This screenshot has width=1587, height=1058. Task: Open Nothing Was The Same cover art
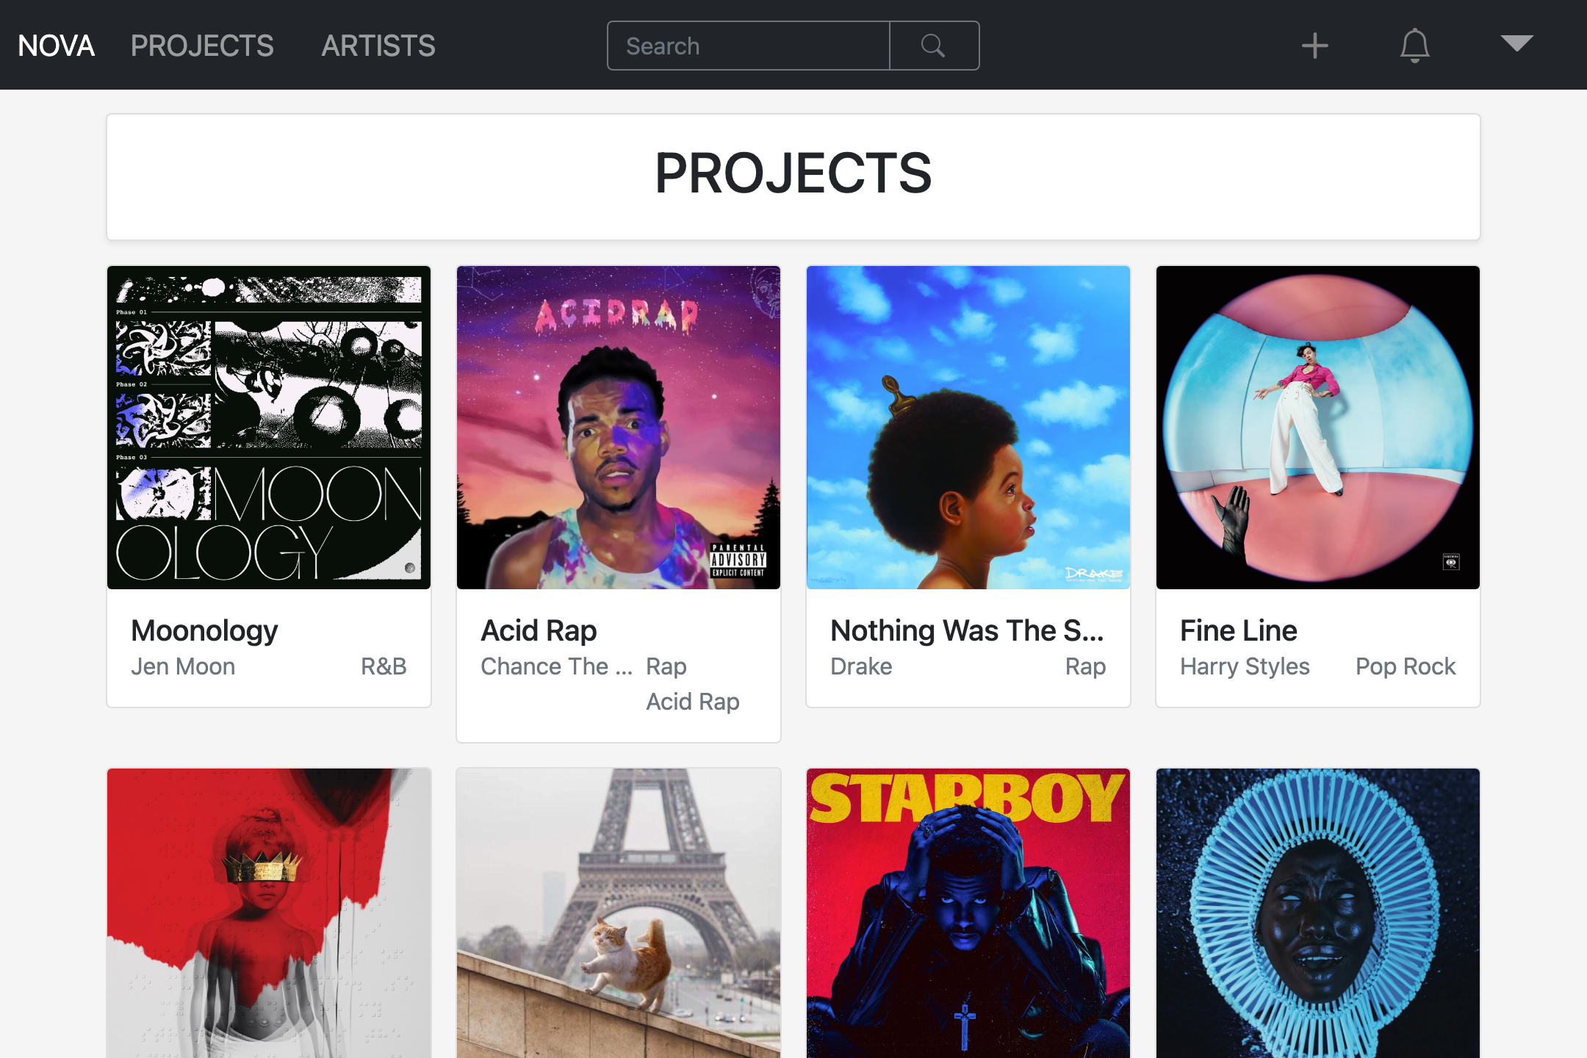tap(968, 428)
